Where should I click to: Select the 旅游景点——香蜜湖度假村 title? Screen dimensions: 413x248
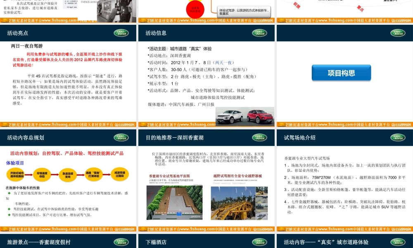point(39,242)
